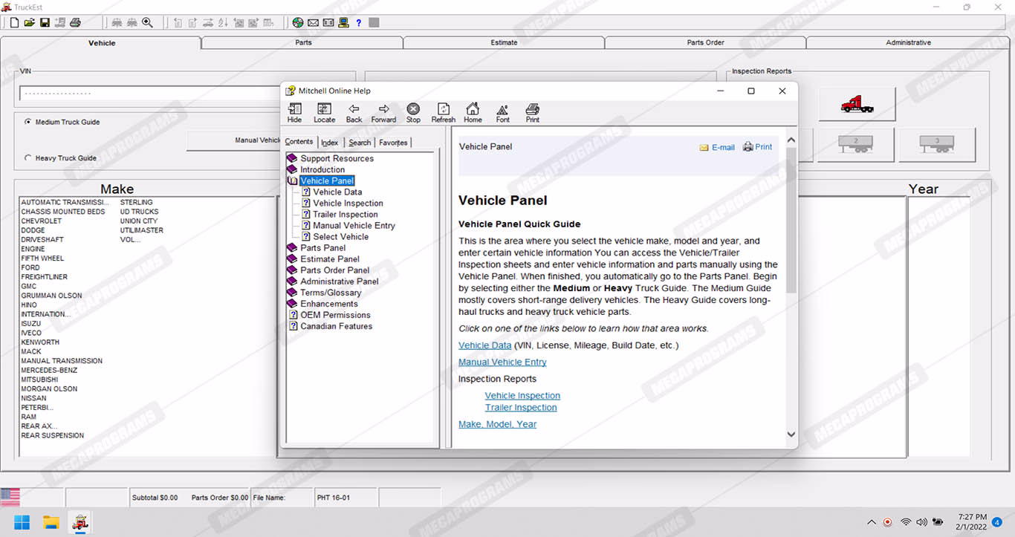Go Back in the help window
This screenshot has height=537, width=1015.
pos(354,113)
